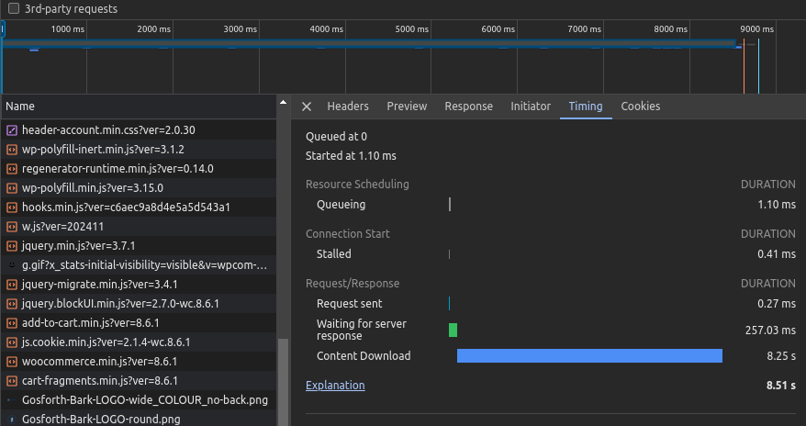Click the blue Content Download timing bar

point(589,355)
